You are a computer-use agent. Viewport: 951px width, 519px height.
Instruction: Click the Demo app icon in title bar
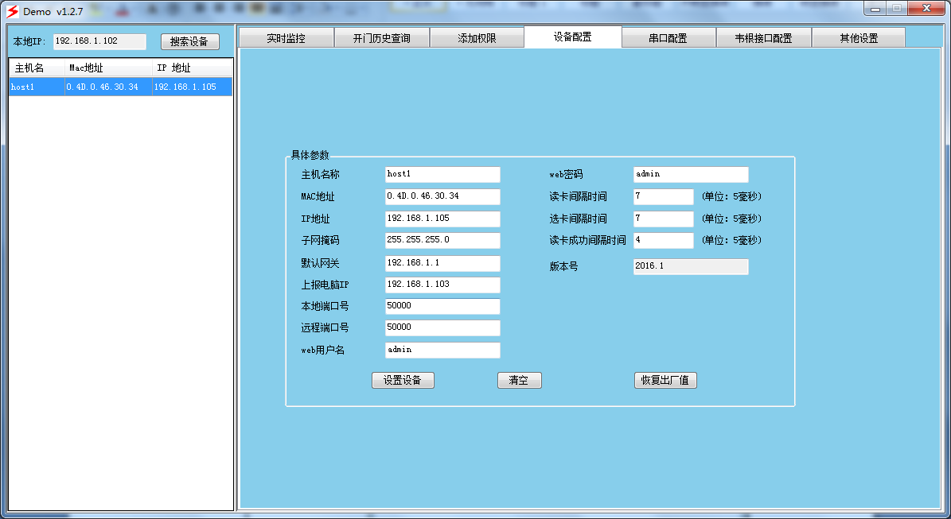[x=12, y=12]
